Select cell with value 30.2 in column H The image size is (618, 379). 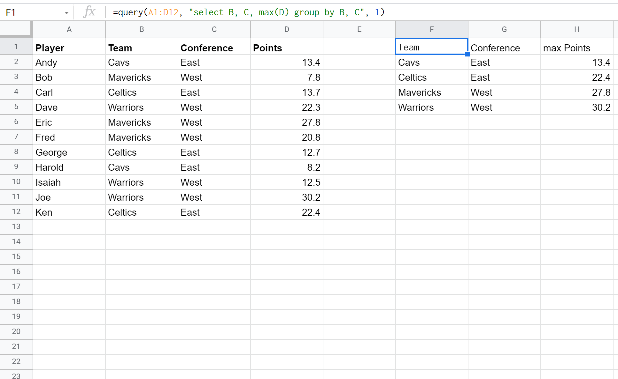[577, 108]
